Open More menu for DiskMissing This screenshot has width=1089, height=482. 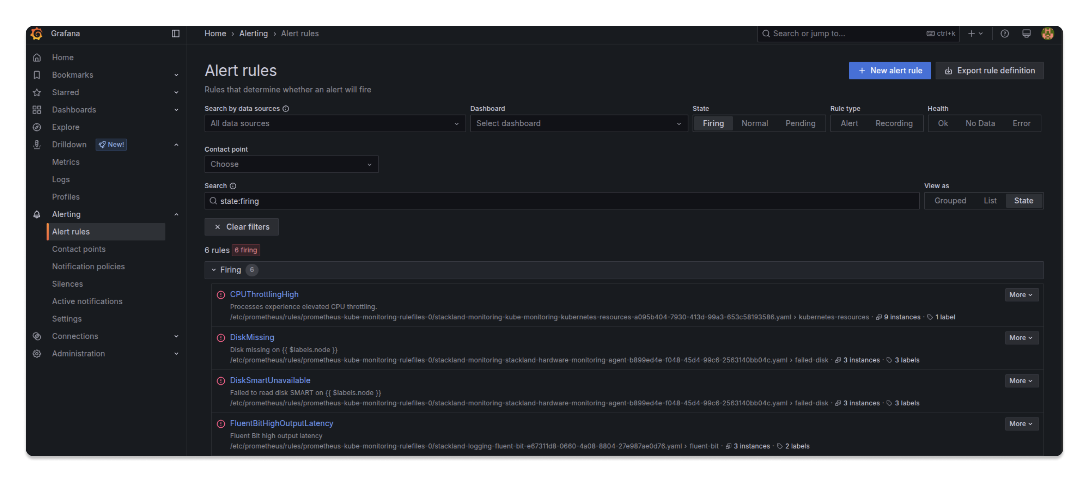click(x=1021, y=338)
